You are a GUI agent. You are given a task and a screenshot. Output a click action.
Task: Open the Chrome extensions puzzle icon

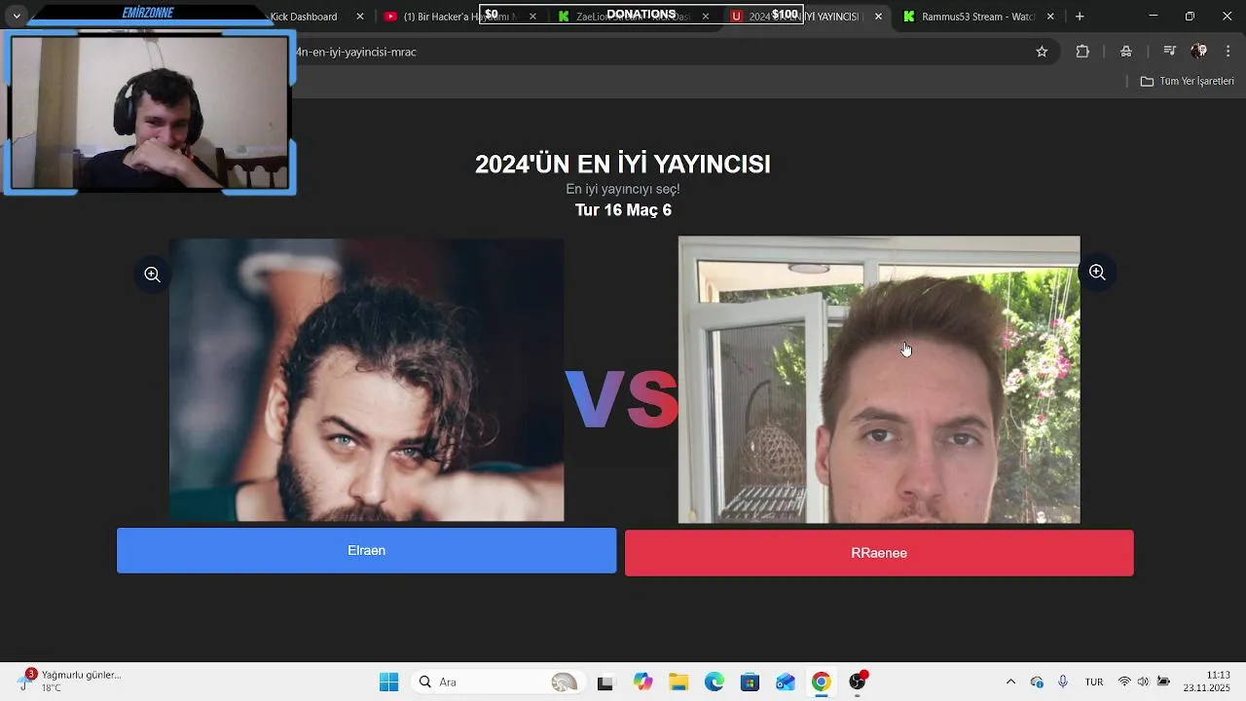(1082, 52)
